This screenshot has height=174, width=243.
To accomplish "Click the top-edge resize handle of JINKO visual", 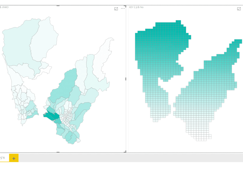I will (x=58, y=6).
